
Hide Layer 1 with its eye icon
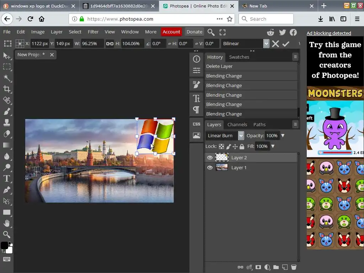210,168
